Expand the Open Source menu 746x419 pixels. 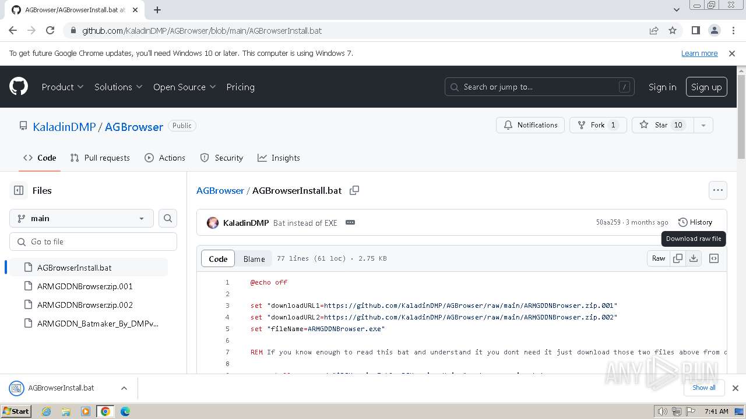(x=184, y=87)
